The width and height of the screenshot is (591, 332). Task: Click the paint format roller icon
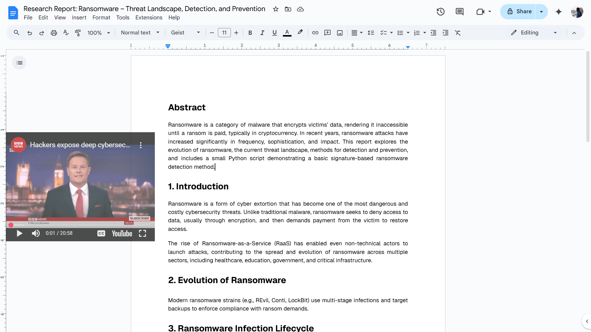pos(78,33)
